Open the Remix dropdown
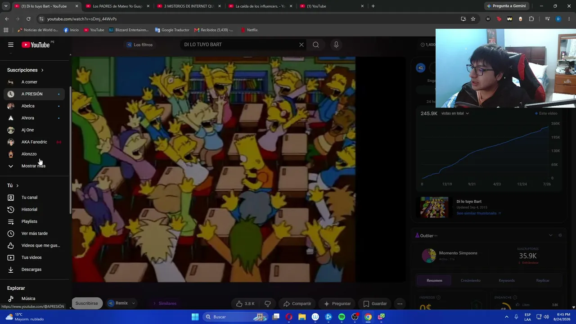 tap(121, 303)
